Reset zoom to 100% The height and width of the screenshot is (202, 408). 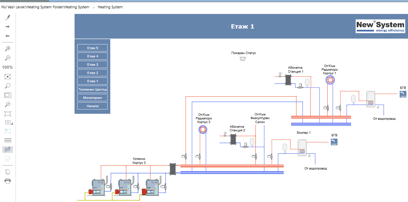tap(8, 67)
